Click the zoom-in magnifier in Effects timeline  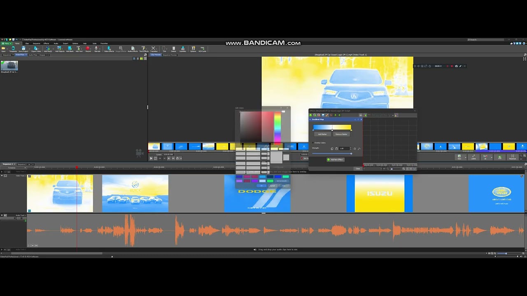pyautogui.click(x=403, y=169)
